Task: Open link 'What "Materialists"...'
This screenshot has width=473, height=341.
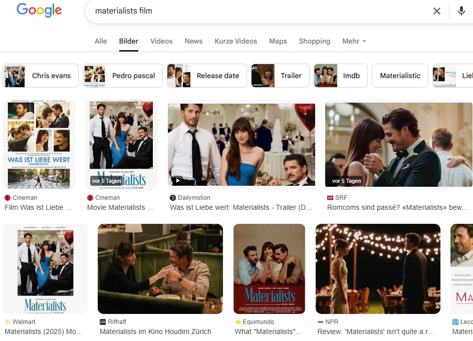Action: pos(268,331)
